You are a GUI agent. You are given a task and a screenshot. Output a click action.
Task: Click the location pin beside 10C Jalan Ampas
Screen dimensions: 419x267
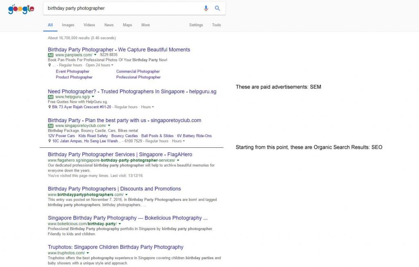point(50,141)
